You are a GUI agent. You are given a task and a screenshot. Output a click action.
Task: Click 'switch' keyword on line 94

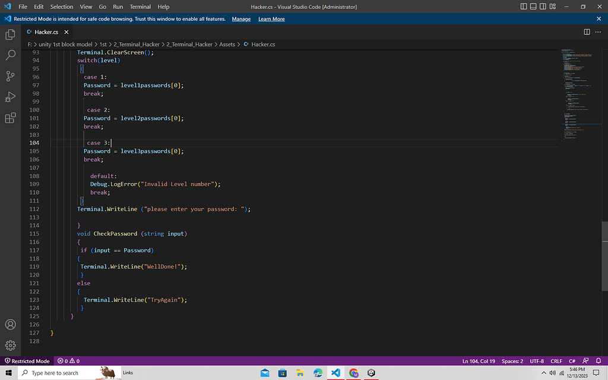(x=87, y=61)
